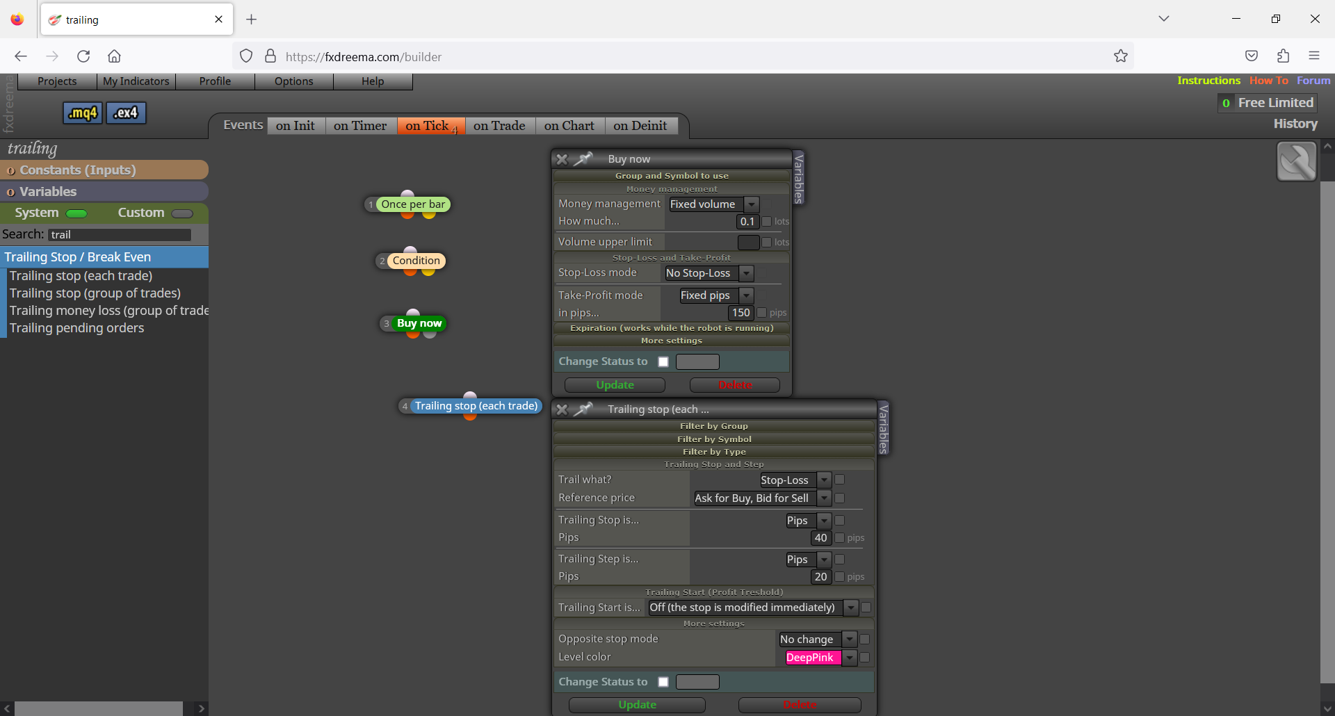
Task: Toggle the Custom blocks switch
Action: [182, 213]
